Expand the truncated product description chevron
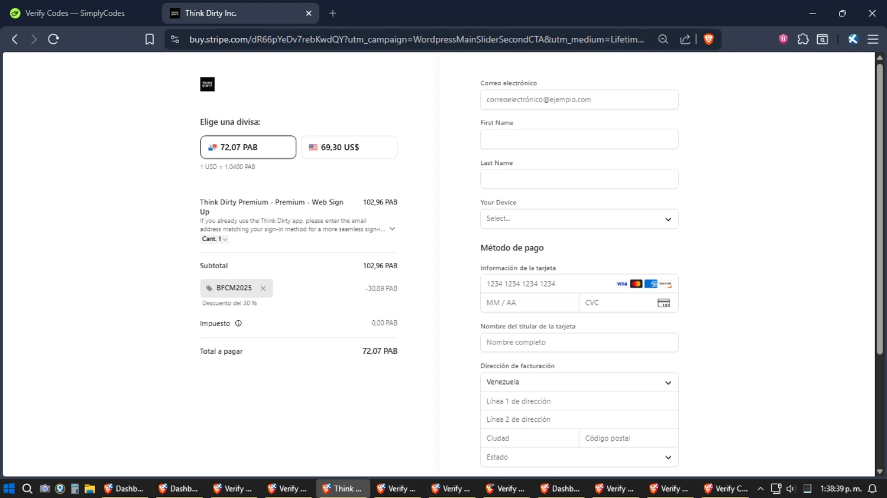 (x=392, y=229)
